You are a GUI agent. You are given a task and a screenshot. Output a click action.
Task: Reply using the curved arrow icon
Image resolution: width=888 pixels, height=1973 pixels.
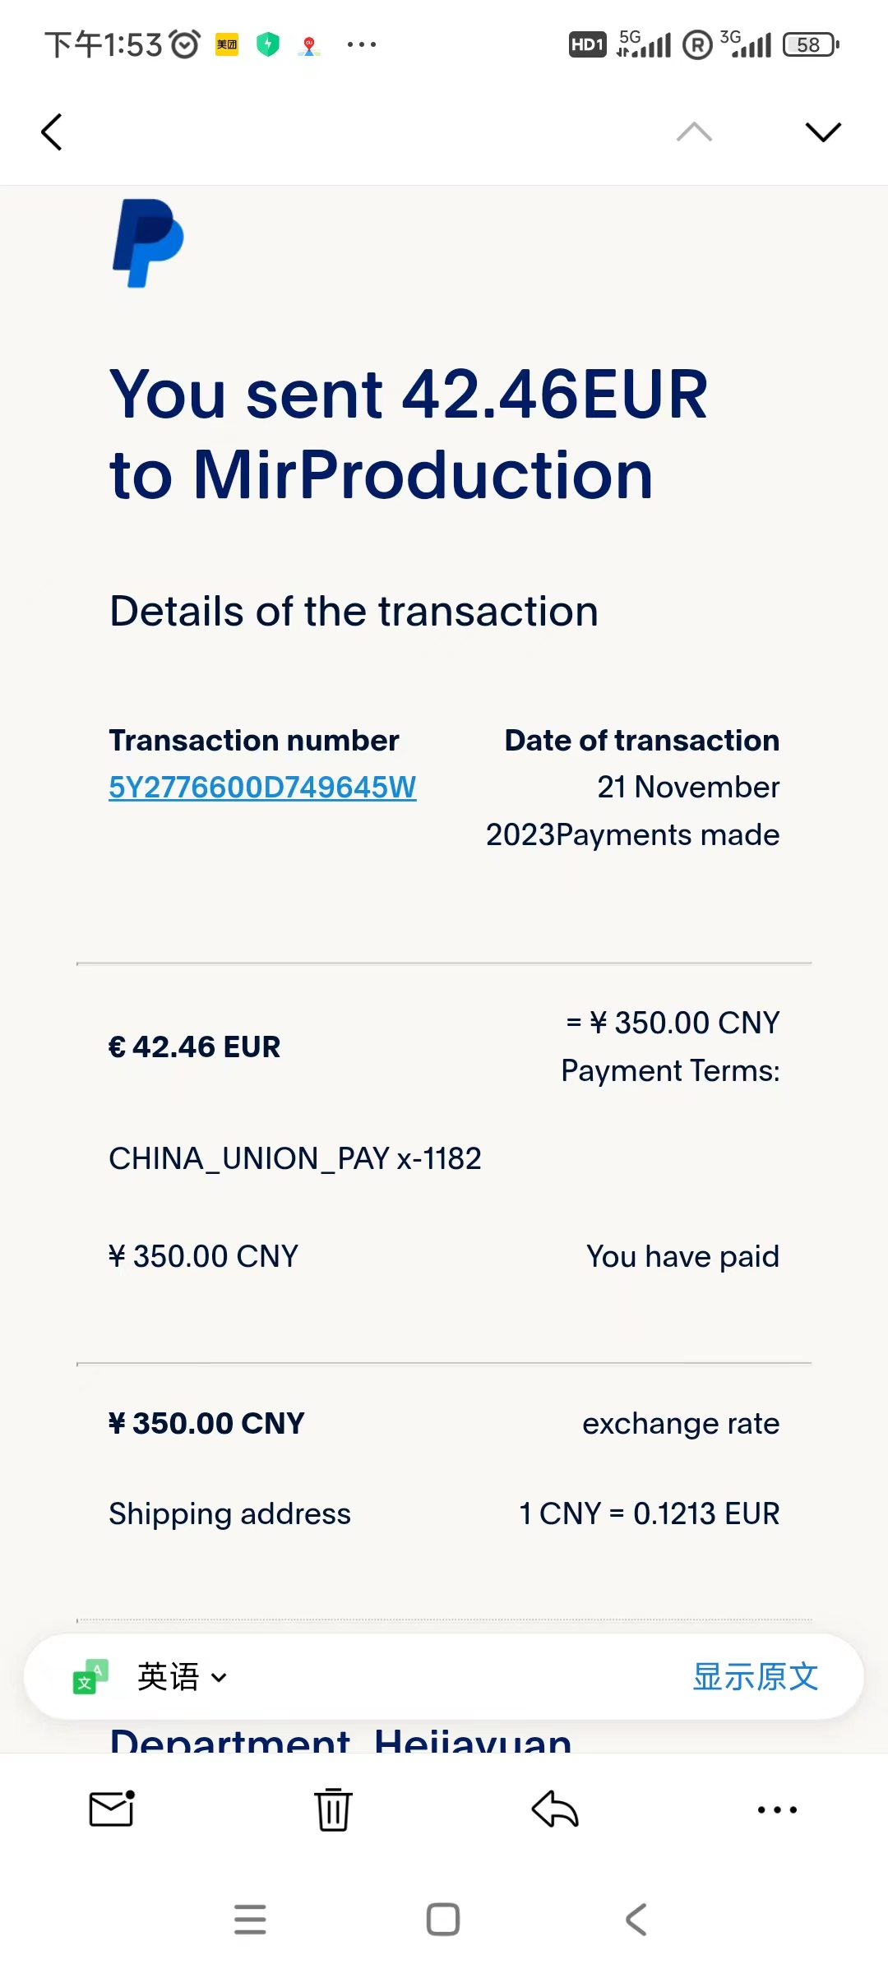[555, 1809]
